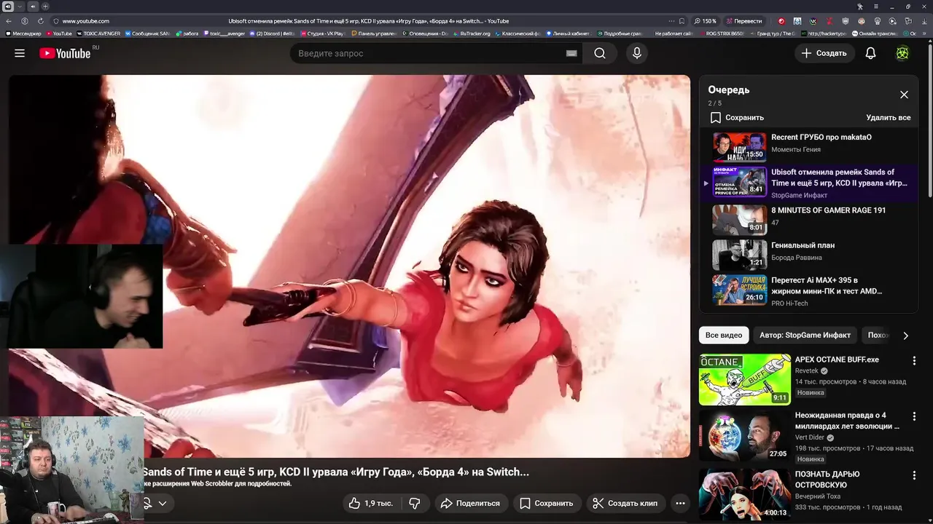Click Поделиться share button
This screenshot has width=933, height=524.
tap(471, 503)
